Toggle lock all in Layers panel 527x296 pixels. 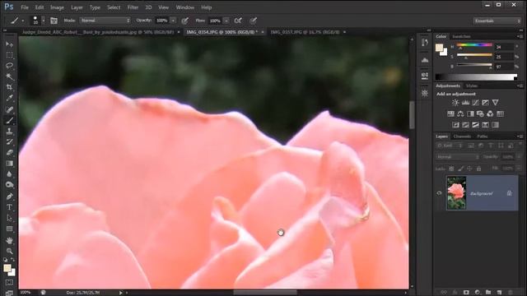(478, 169)
